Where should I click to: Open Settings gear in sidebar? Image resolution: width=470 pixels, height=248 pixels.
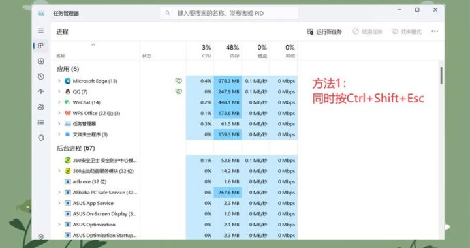click(40, 236)
